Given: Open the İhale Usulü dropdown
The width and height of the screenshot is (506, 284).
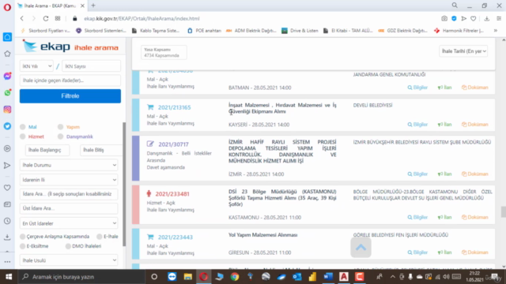Looking at the screenshot, I should tap(69, 260).
